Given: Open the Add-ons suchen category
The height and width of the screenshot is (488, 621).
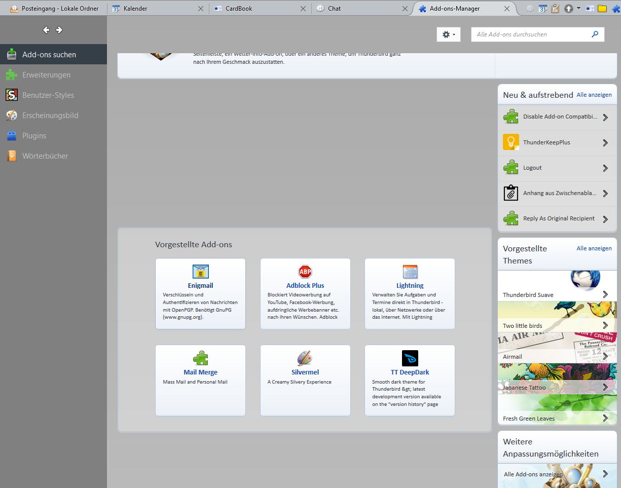Looking at the screenshot, I should pyautogui.click(x=53, y=54).
